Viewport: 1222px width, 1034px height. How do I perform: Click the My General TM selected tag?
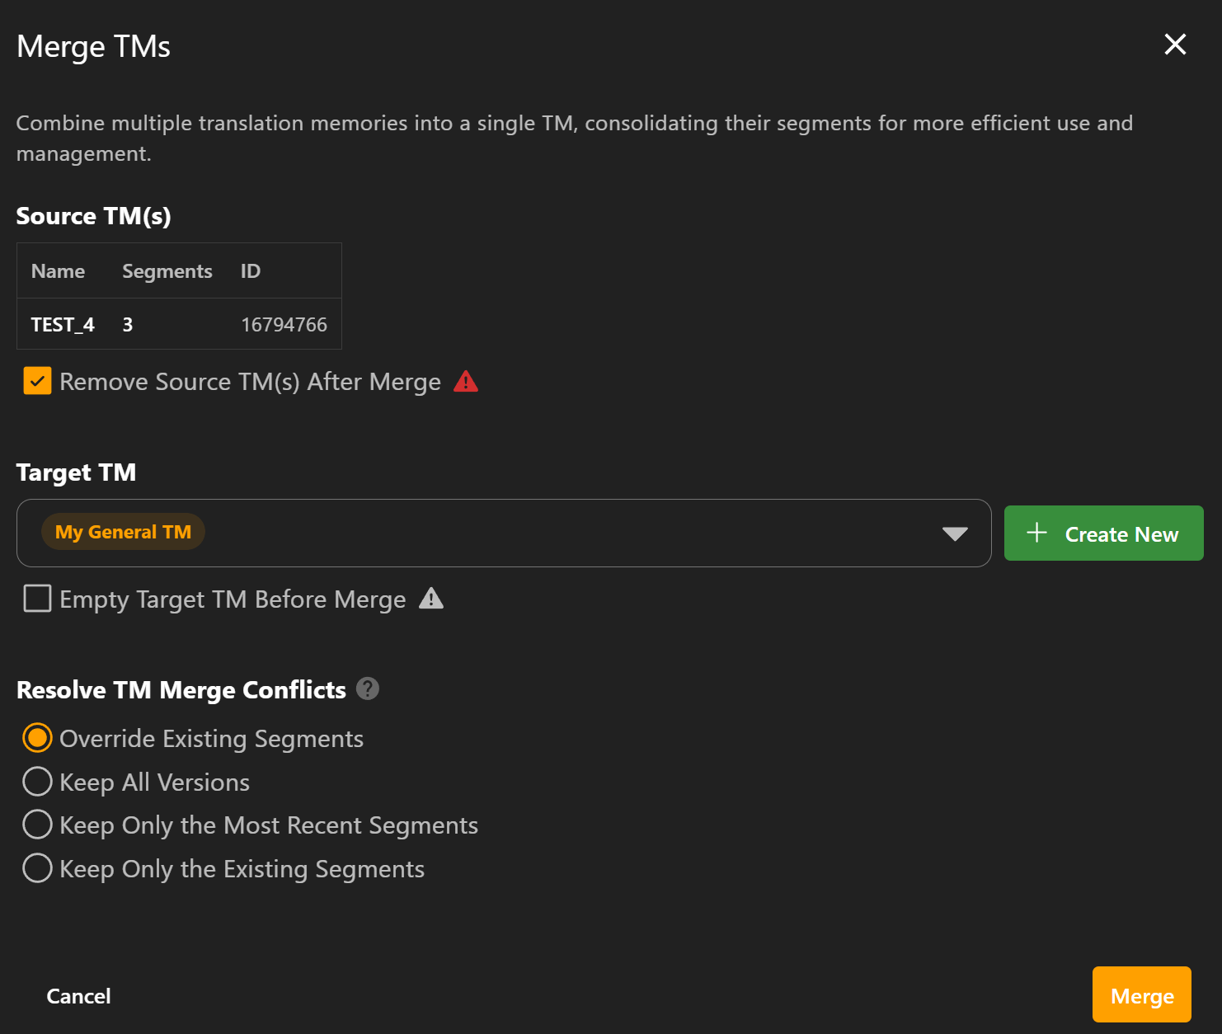click(x=123, y=533)
